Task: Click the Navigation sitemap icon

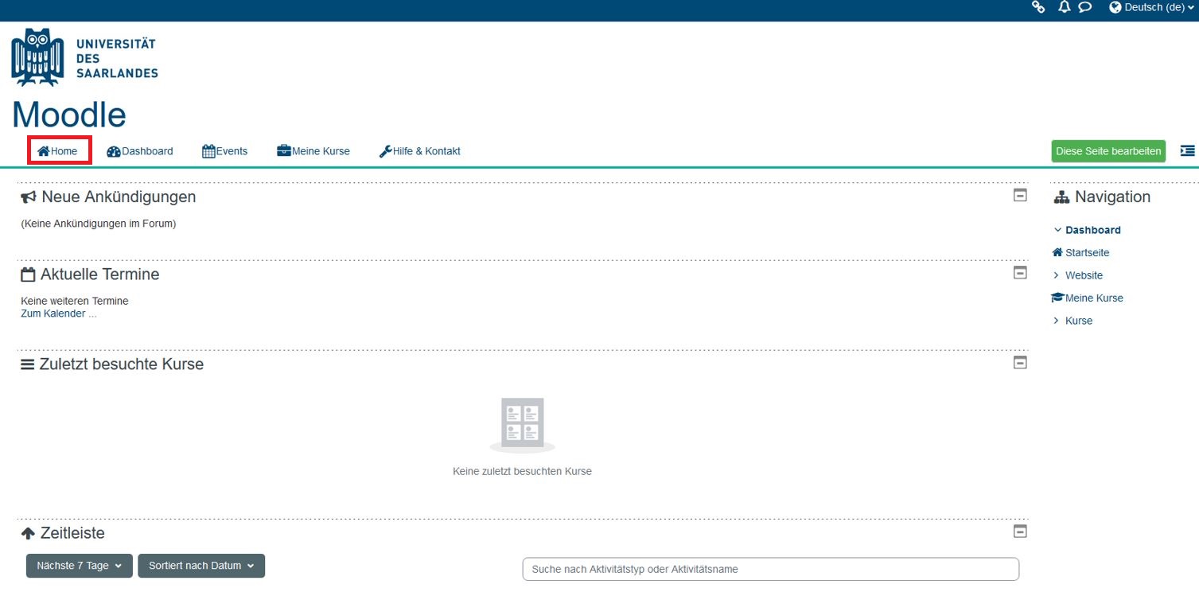Action: click(x=1061, y=197)
